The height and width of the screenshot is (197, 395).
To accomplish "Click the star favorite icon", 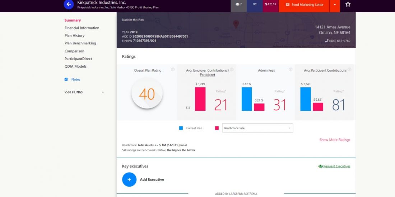I will pyautogui.click(x=348, y=5).
